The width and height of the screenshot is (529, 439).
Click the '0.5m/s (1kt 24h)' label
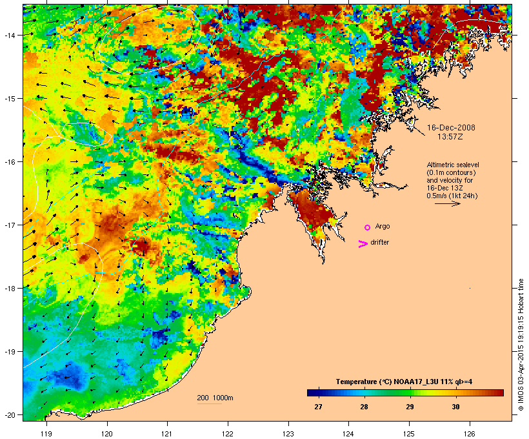pos(452,196)
